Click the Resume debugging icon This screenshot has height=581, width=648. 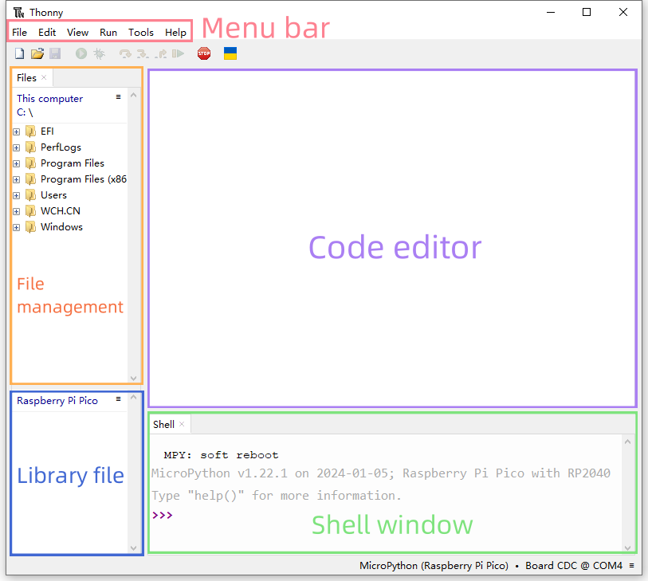click(178, 53)
